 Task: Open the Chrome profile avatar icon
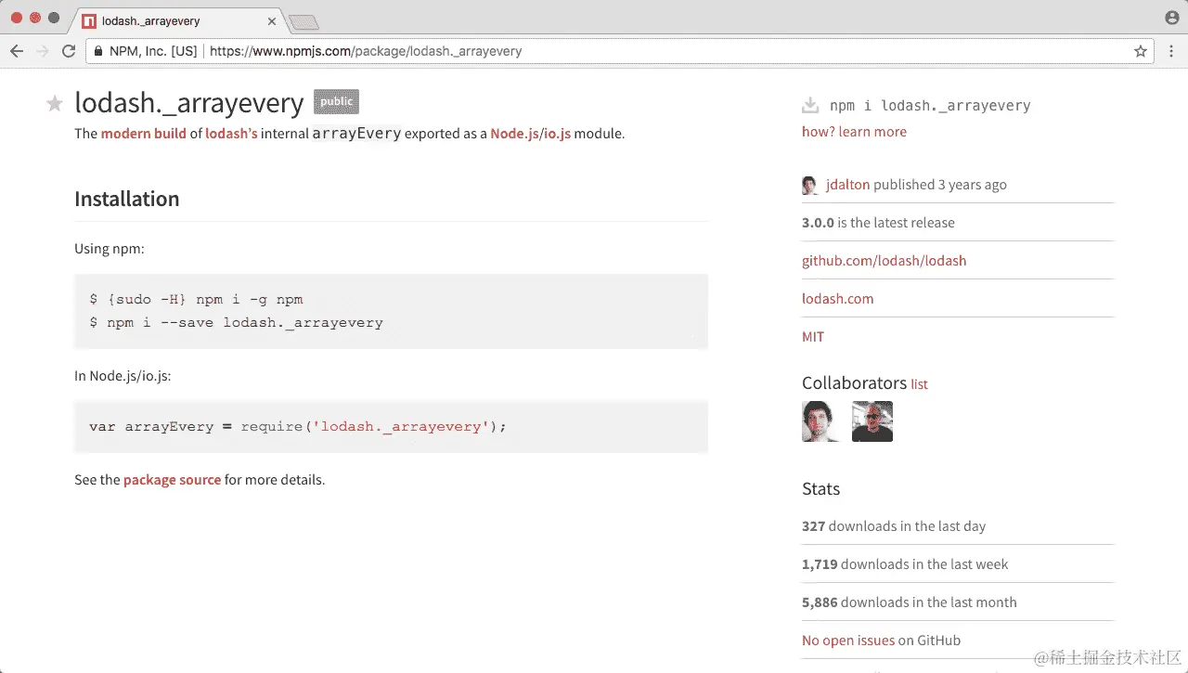(x=1172, y=18)
